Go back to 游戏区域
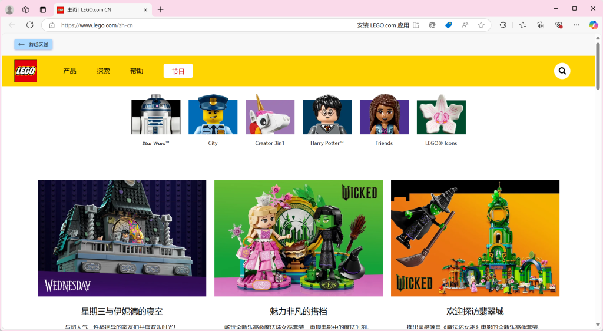Image resolution: width=603 pixels, height=331 pixels. 34,45
